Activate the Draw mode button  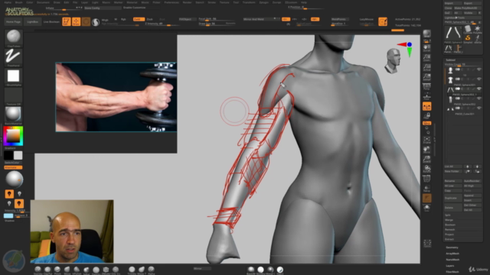(76, 21)
